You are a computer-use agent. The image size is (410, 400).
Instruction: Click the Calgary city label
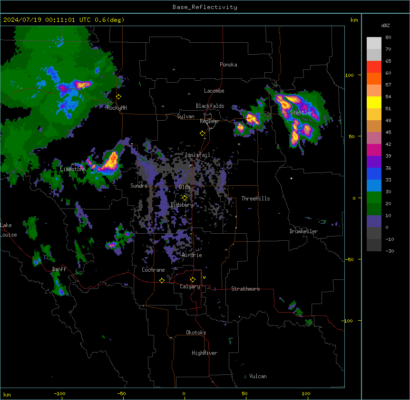[190, 286]
